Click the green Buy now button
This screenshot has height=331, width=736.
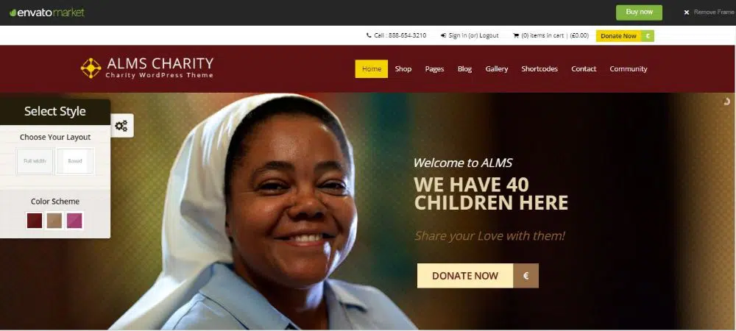[x=639, y=13]
